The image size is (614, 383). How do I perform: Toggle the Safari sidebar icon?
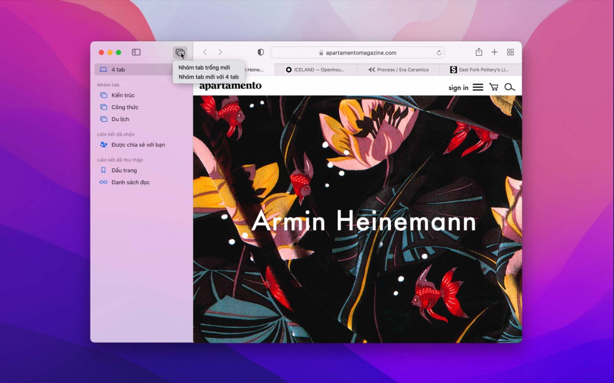(136, 52)
